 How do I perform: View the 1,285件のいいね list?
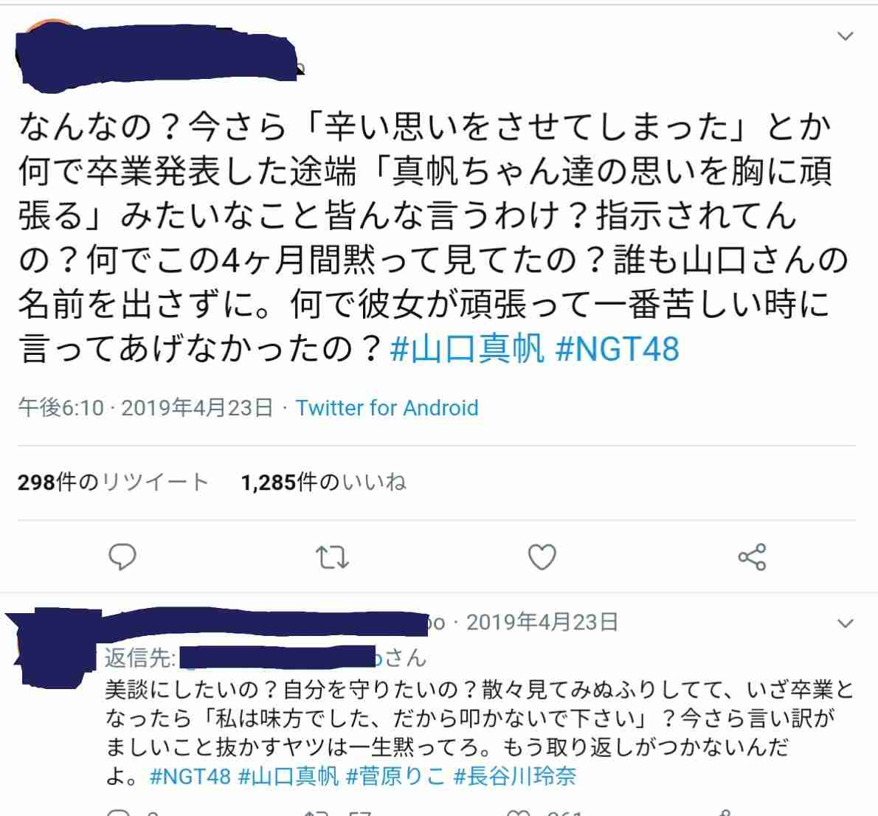tap(324, 482)
